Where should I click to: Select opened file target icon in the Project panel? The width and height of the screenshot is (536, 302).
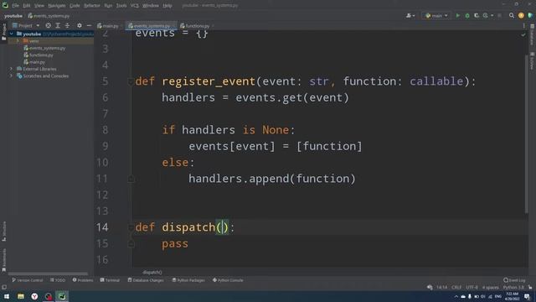tap(49, 26)
